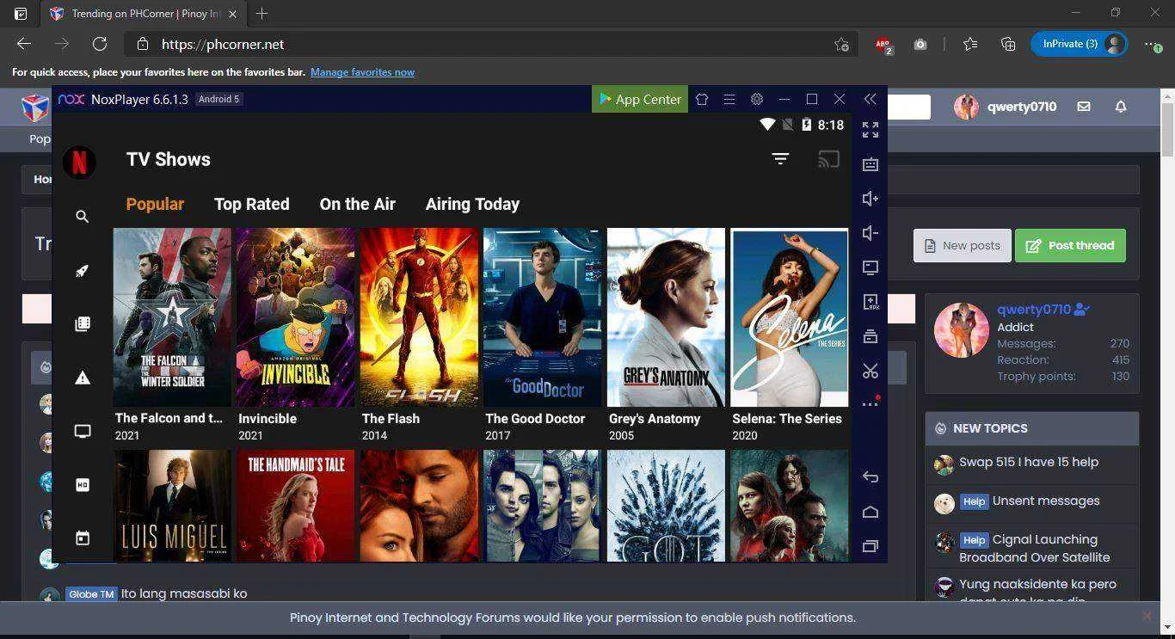Open the movies film-reel icon in the sidebar
The image size is (1175, 639).
pos(83,324)
